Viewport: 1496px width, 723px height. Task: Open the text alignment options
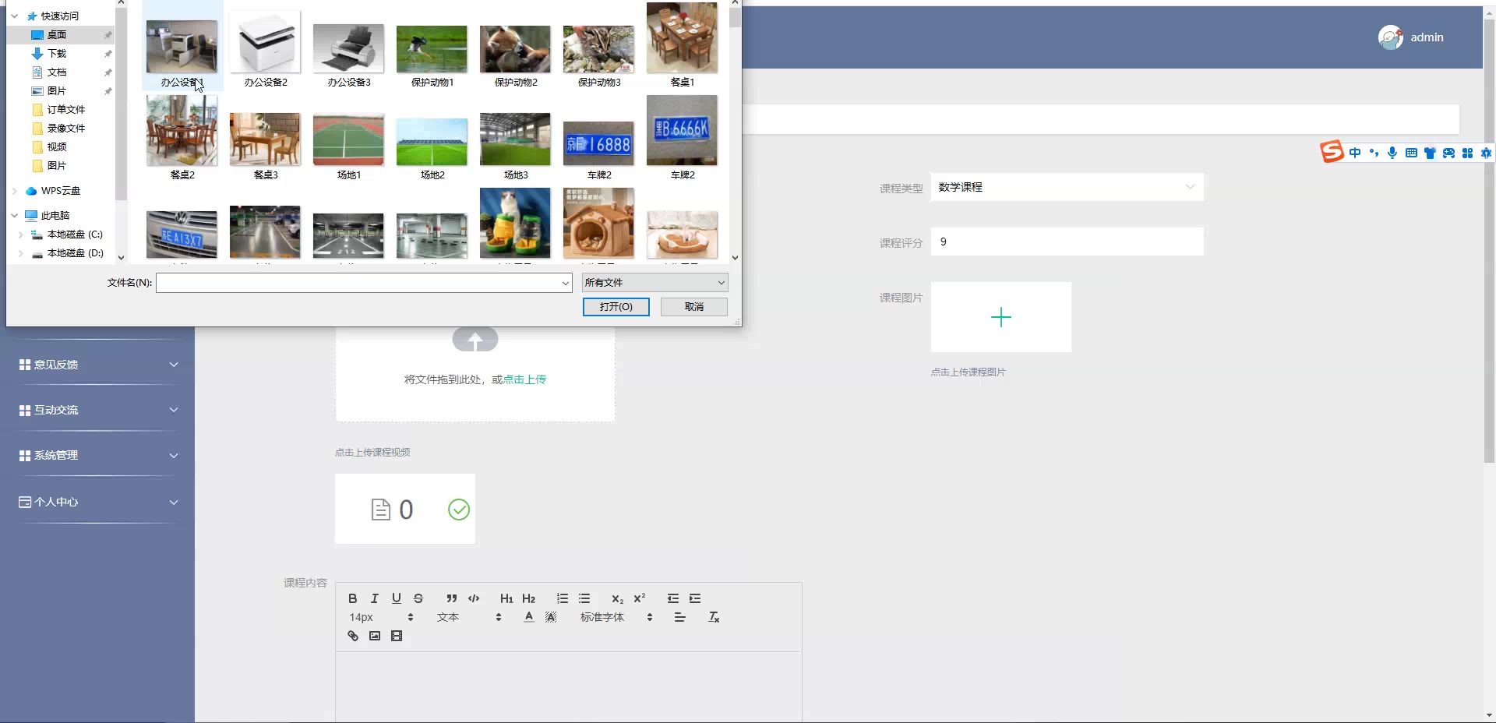click(679, 617)
